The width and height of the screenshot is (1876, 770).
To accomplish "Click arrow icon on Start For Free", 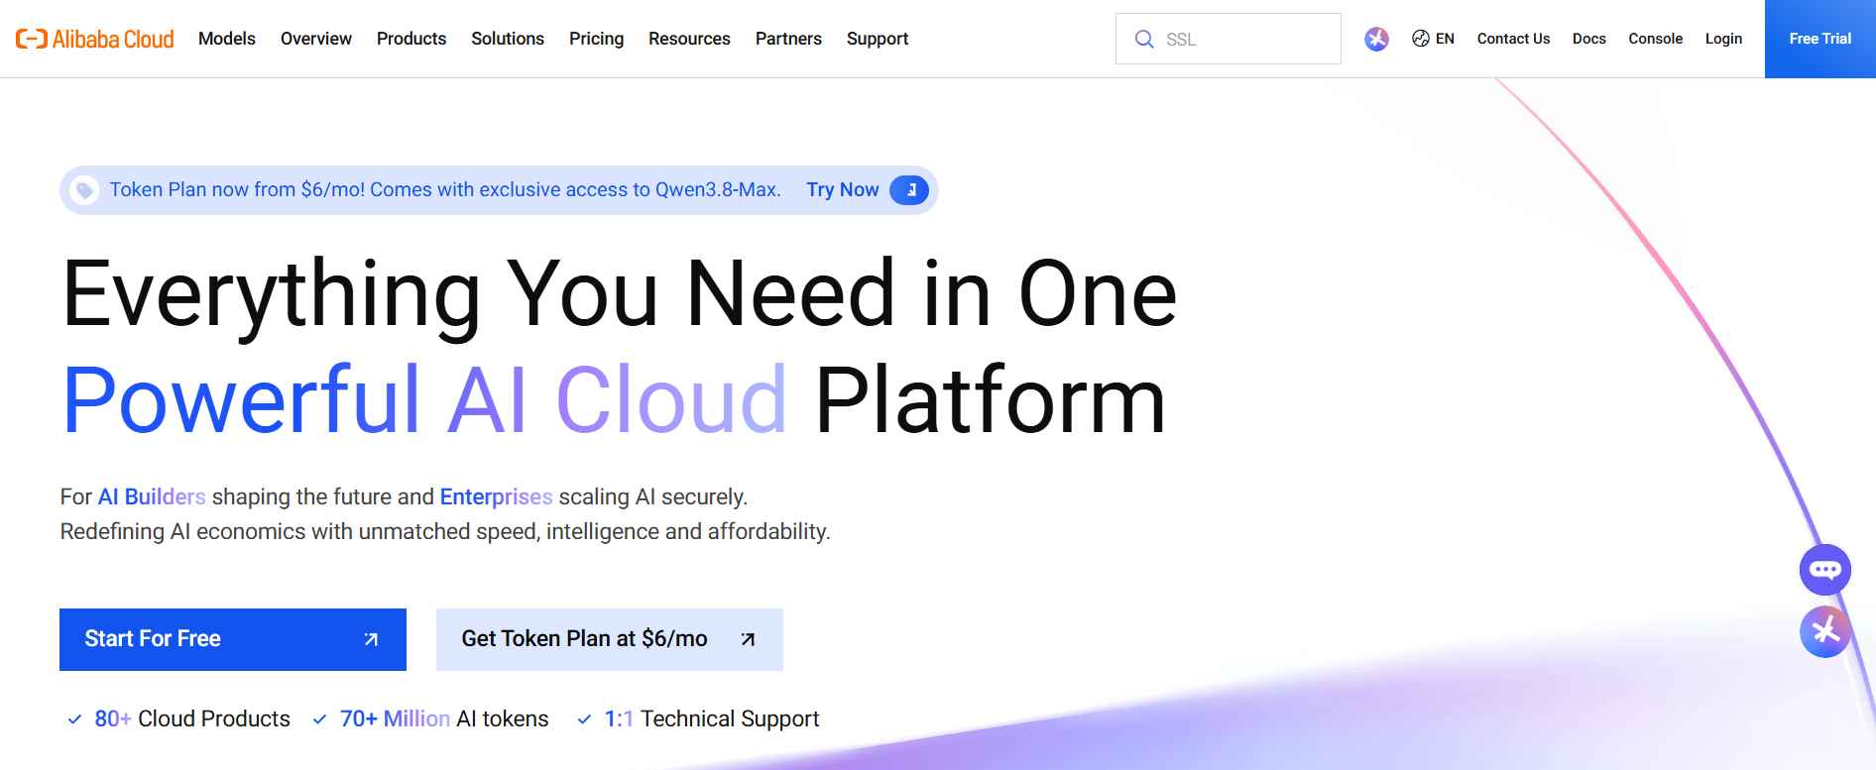I will (371, 639).
